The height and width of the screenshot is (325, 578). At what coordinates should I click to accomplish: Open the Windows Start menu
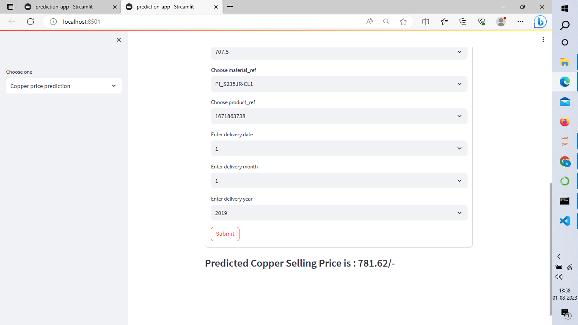pyautogui.click(x=564, y=8)
